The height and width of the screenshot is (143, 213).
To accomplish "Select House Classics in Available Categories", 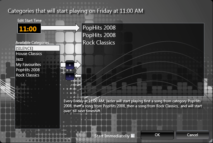I will (29, 54).
